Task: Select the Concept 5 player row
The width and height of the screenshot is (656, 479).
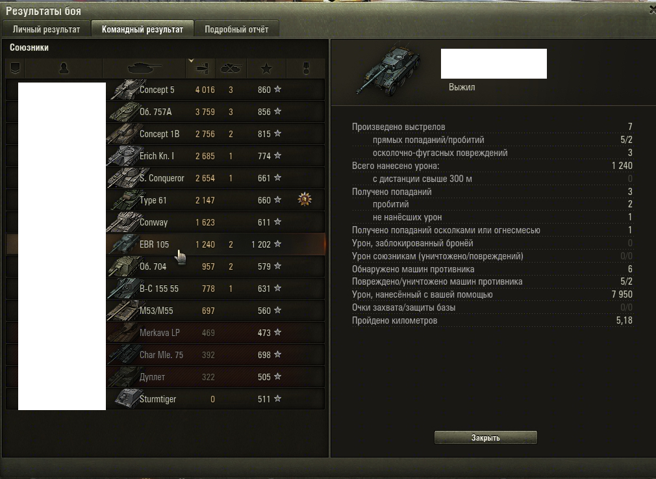Action: [165, 90]
